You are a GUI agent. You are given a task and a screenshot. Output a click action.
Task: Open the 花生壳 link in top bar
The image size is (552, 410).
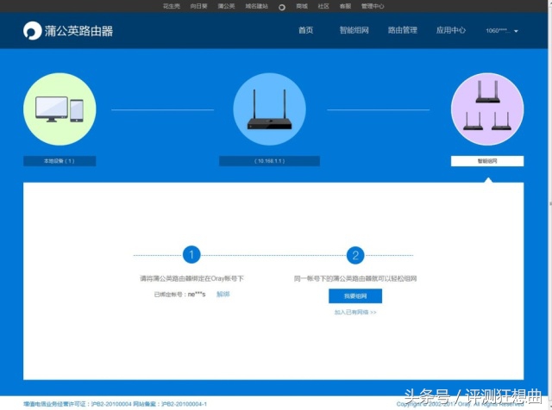pyautogui.click(x=171, y=6)
